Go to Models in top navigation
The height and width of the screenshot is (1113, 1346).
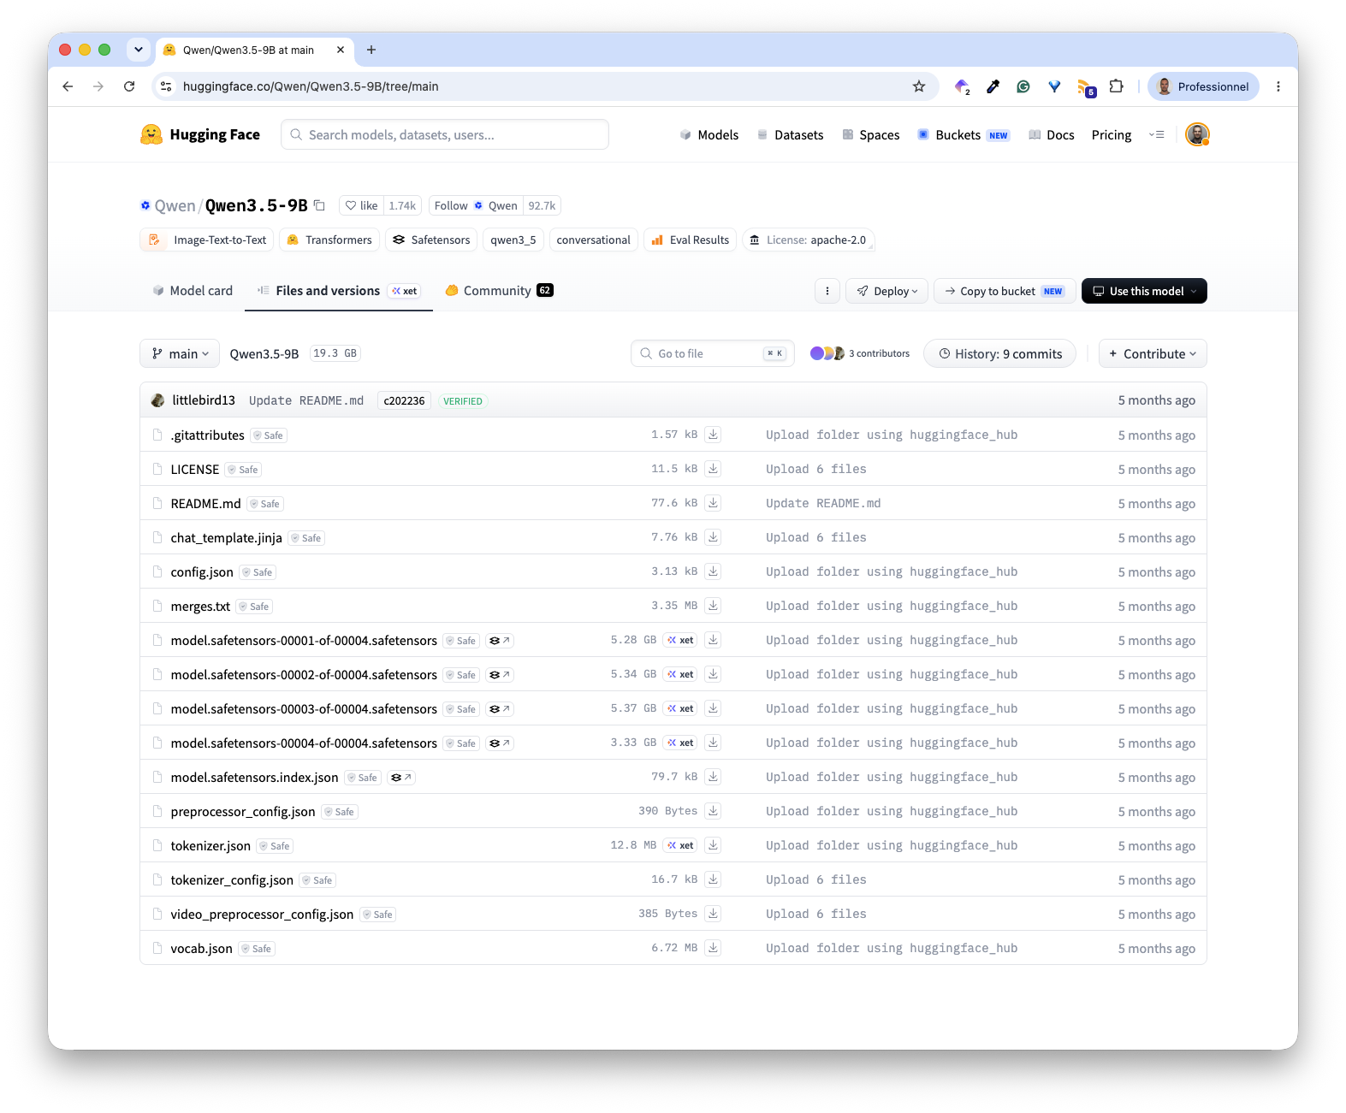tap(709, 135)
